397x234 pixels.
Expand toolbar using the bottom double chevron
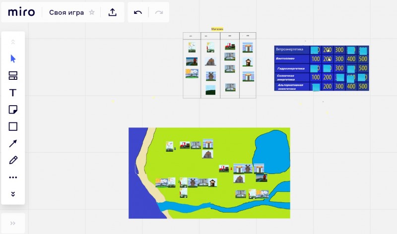pyautogui.click(x=13, y=194)
